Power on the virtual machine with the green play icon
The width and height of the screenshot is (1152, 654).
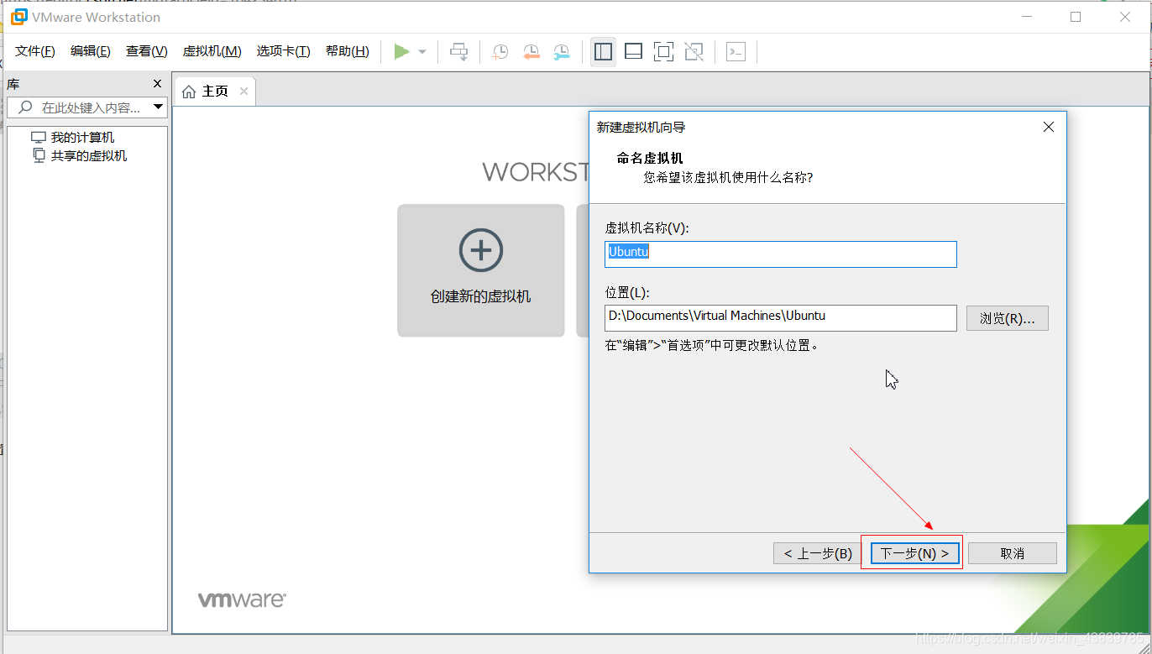click(401, 51)
